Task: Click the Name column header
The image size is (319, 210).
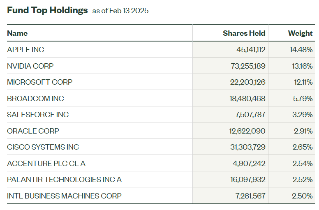Action: (17, 33)
